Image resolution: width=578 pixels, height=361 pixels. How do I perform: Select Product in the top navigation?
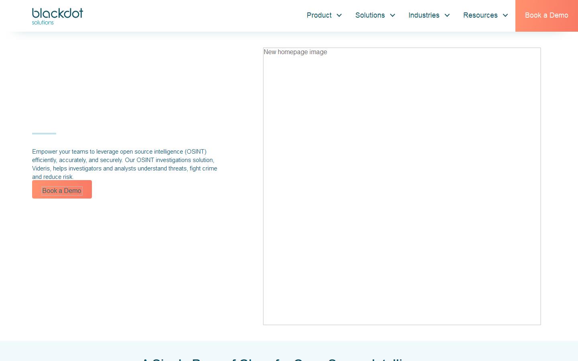tap(319, 15)
